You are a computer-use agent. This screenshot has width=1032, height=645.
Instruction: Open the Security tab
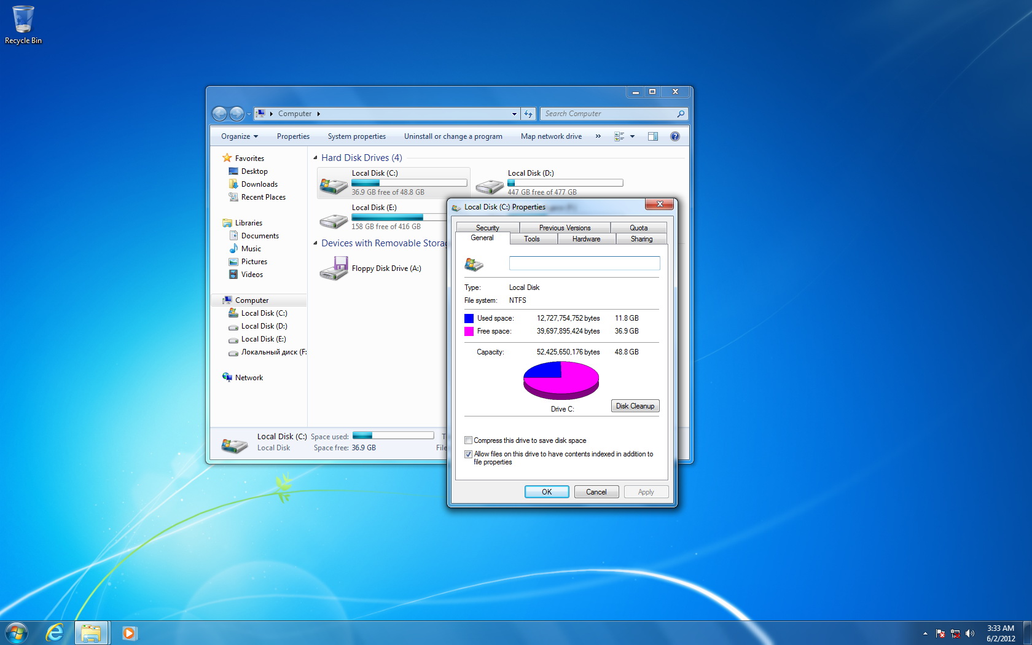point(487,227)
